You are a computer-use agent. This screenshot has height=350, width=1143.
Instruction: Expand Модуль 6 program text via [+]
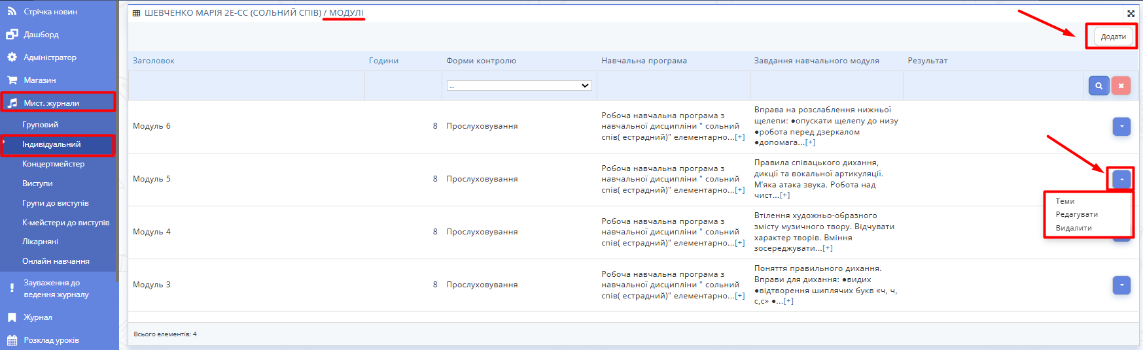pos(739,137)
